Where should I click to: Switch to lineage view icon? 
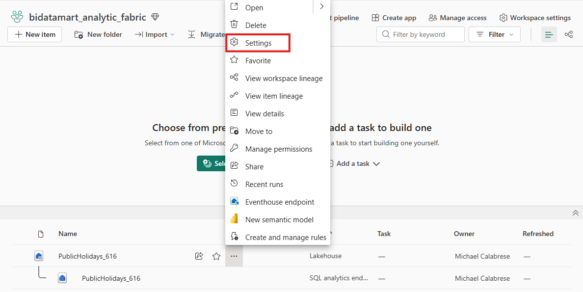tap(568, 34)
